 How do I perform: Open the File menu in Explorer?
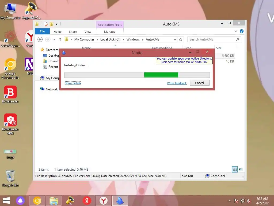(42, 31)
